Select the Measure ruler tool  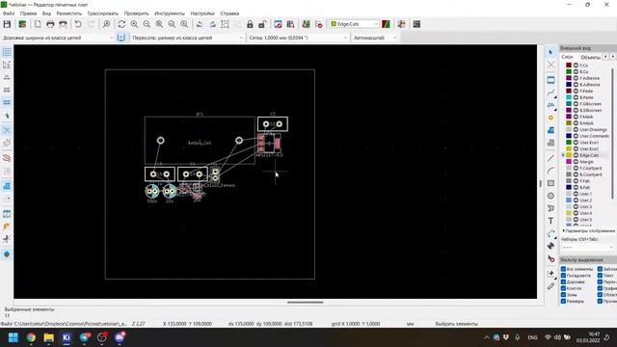tap(550, 287)
